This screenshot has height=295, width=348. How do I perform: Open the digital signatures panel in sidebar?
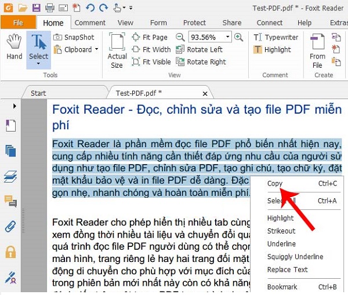coord(10,277)
